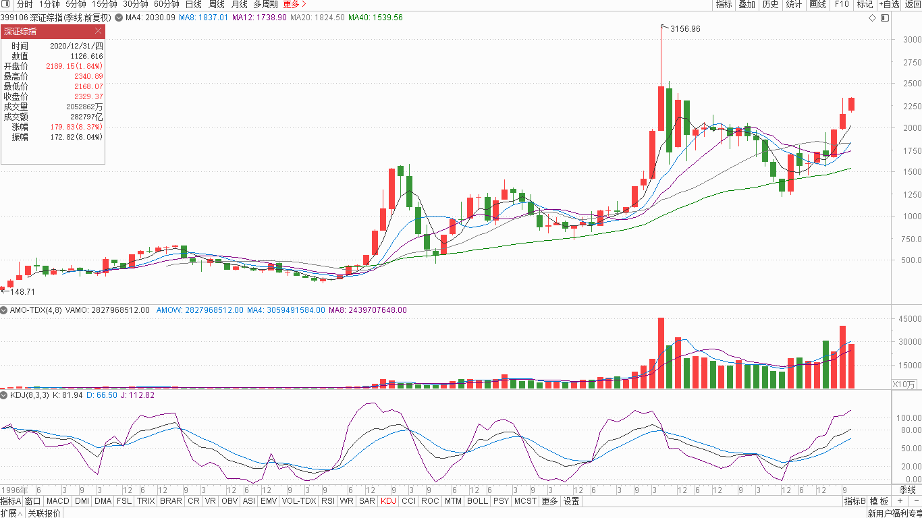Image resolution: width=922 pixels, height=518 pixels.
Task: Select the 窗口 tab in indicator bar
Action: tap(33, 501)
